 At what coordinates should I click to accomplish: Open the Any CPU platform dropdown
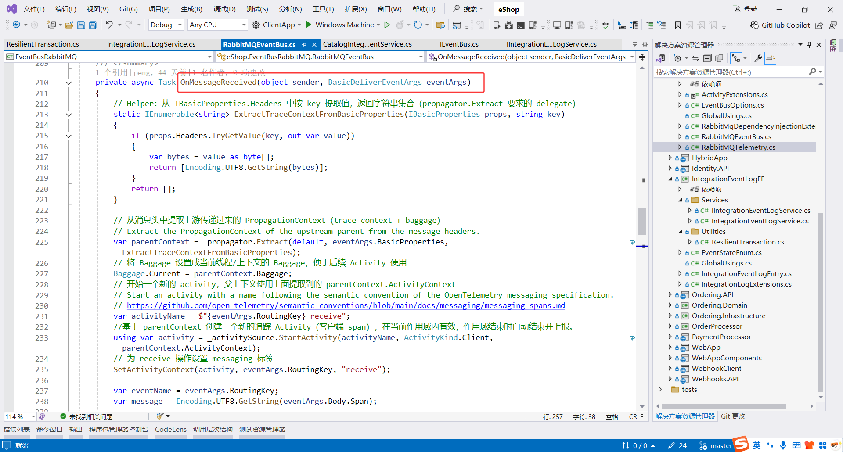pyautogui.click(x=217, y=25)
